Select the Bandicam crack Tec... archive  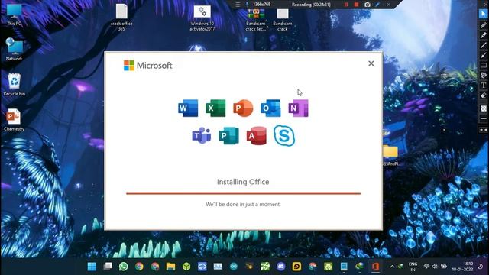[256, 20]
